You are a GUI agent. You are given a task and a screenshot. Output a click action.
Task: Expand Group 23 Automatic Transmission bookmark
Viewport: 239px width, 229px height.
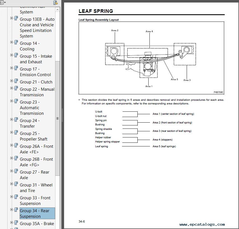tap(11, 101)
